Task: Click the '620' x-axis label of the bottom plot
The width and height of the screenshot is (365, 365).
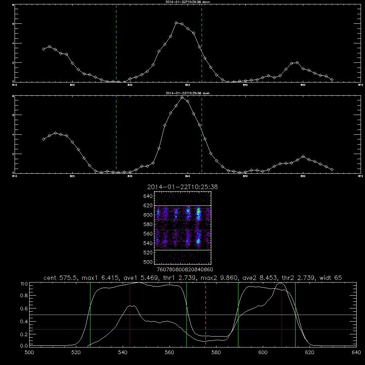Action: coord(310,353)
